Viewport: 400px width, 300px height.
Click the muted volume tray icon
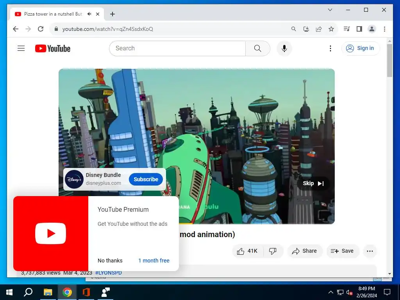pyautogui.click(x=349, y=292)
